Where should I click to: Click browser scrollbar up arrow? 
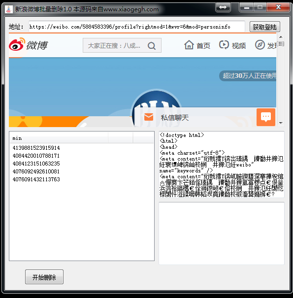(281, 37)
